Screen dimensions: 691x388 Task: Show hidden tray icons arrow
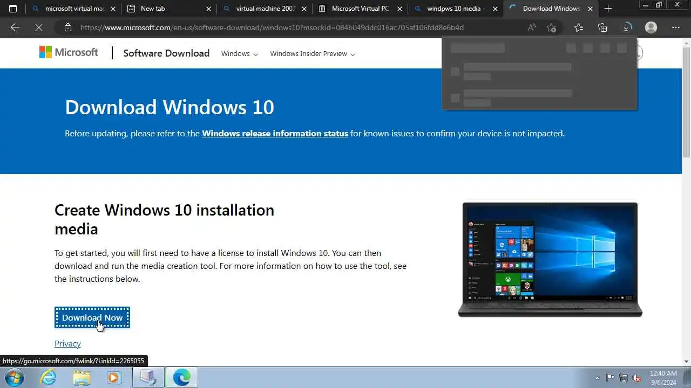[597, 378]
